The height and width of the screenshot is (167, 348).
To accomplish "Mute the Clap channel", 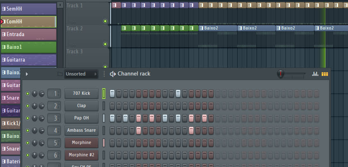I will point(28,106).
